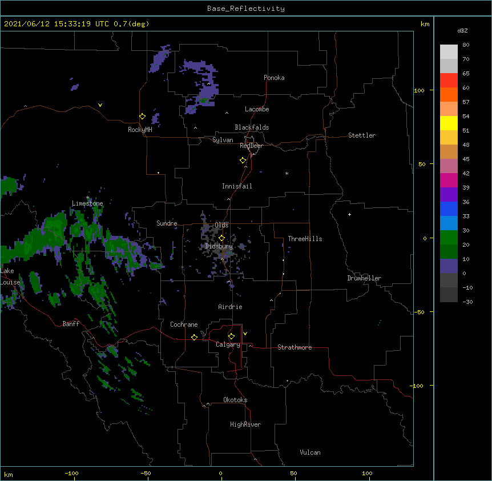Click the dBZ legend heading
The height and width of the screenshot is (481, 492).
pyautogui.click(x=462, y=31)
